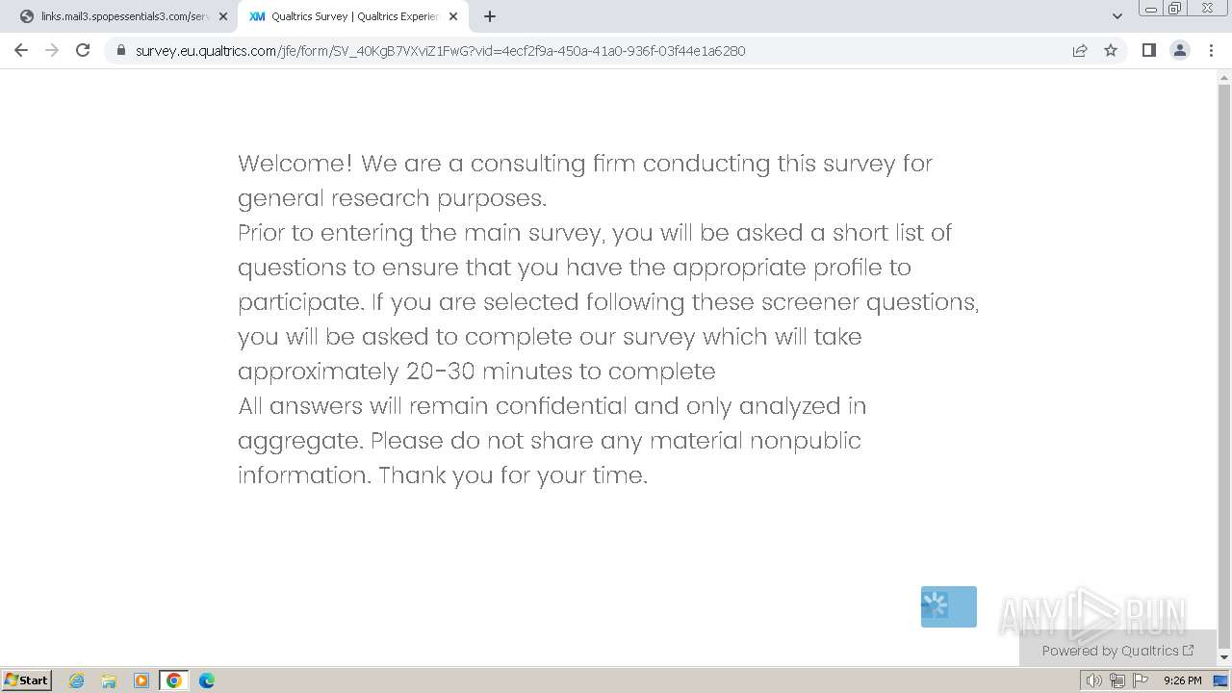The height and width of the screenshot is (693, 1232).
Task: Launch Internet Explorer from the taskbar
Action: [x=76, y=680]
